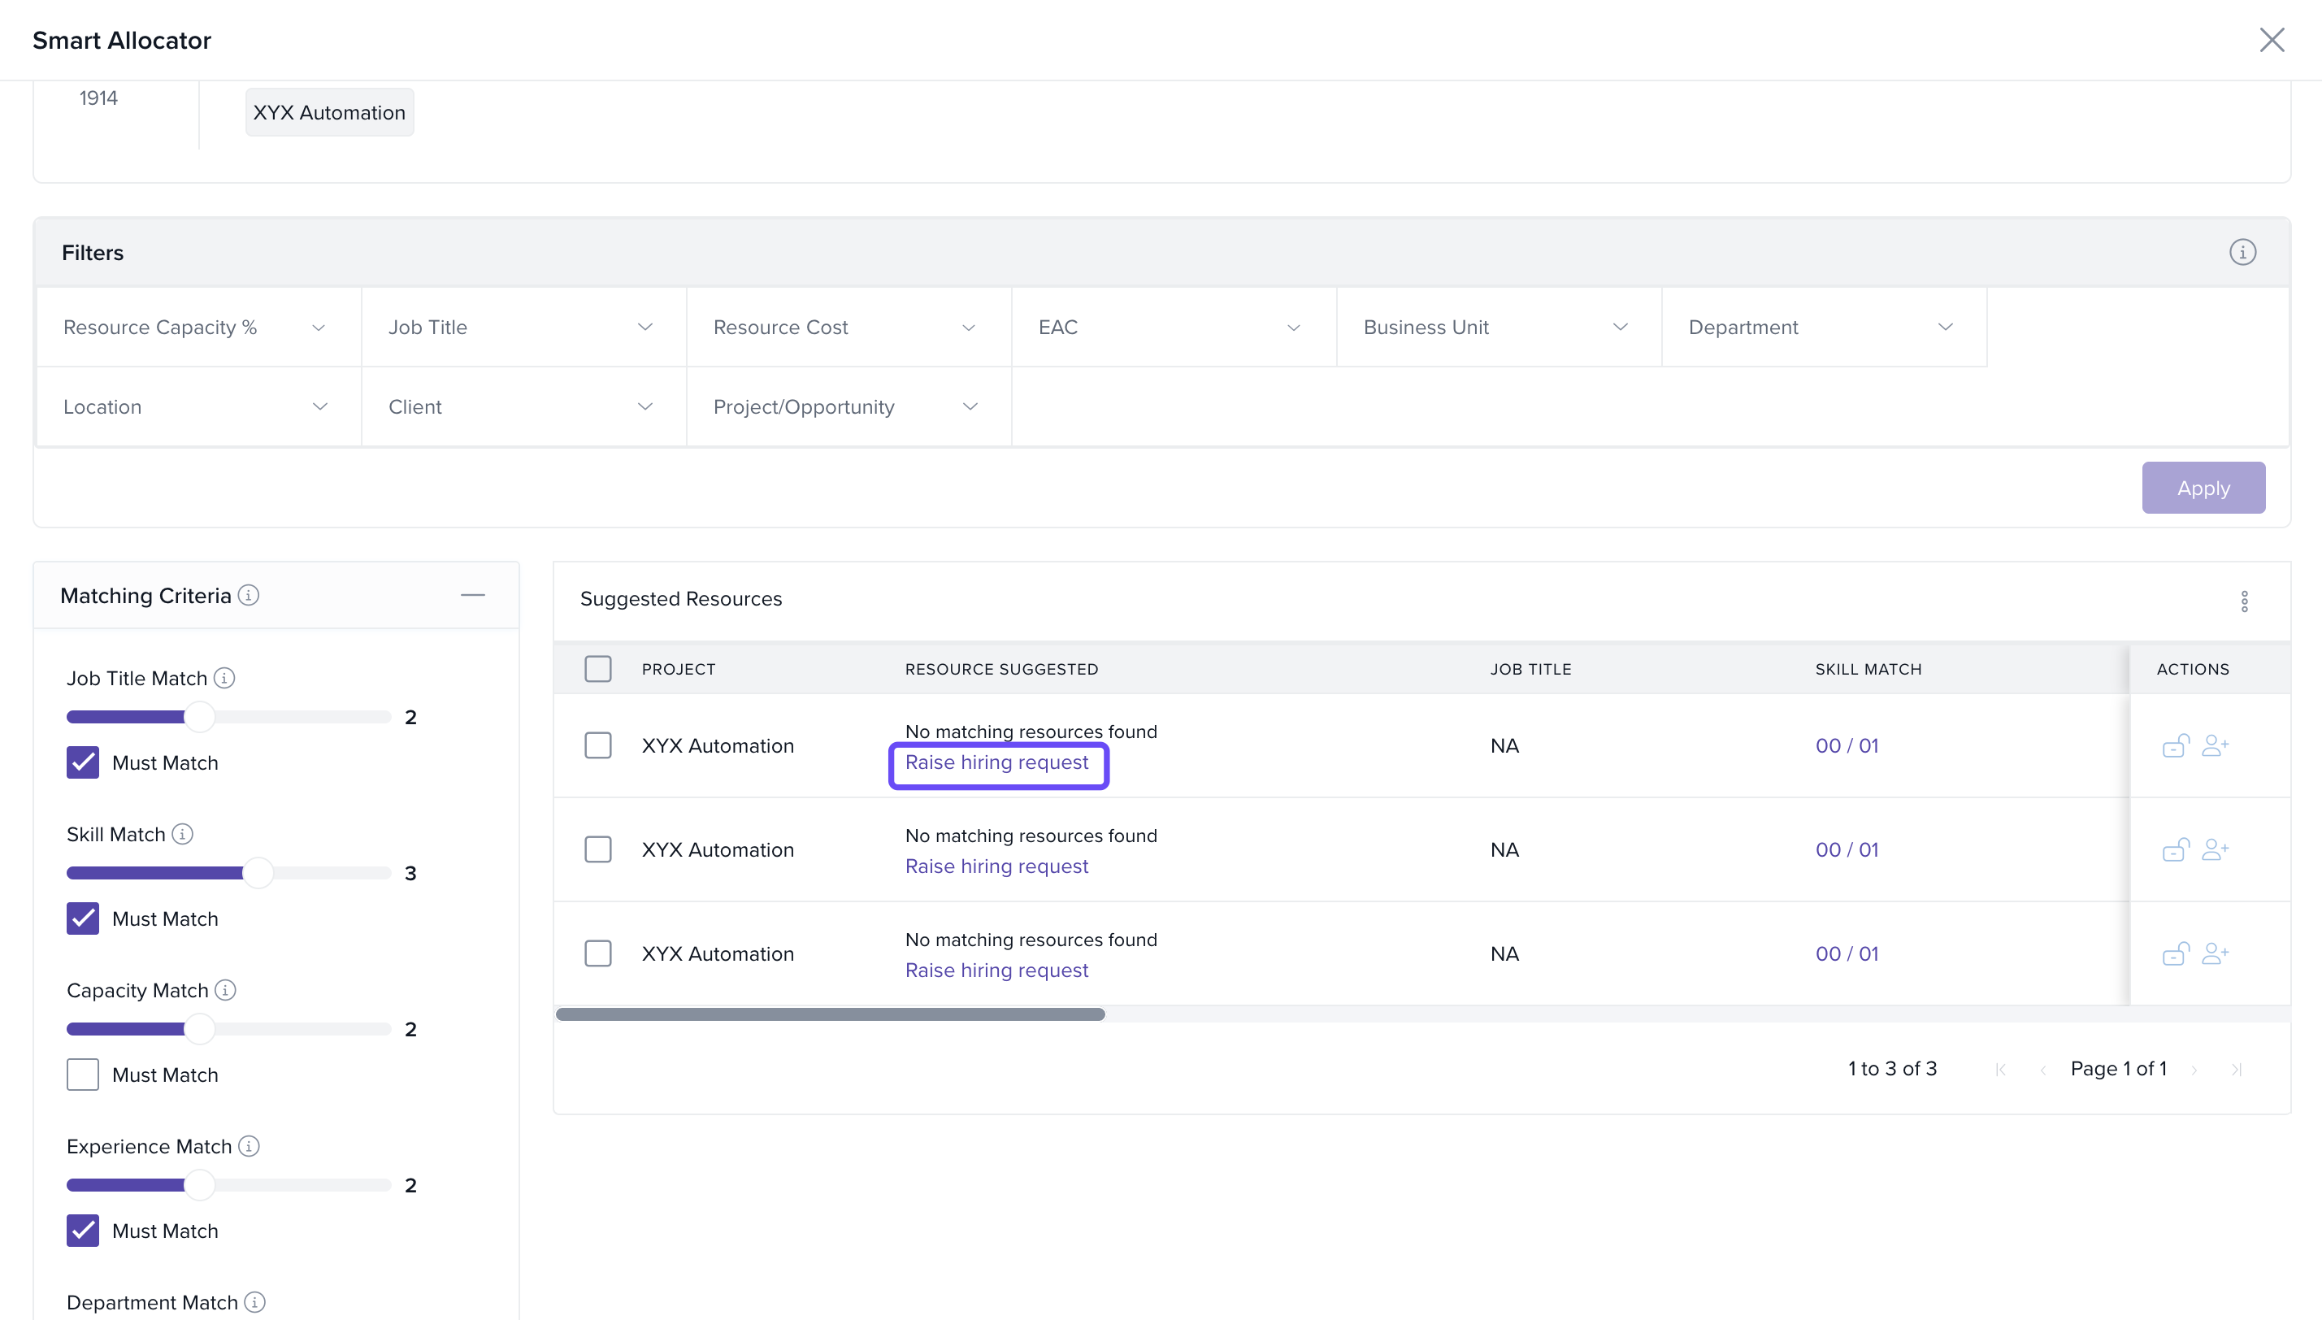The height and width of the screenshot is (1320, 2322).
Task: Click the RESOURCE SUGGESTED column header
Action: coord(1000,669)
